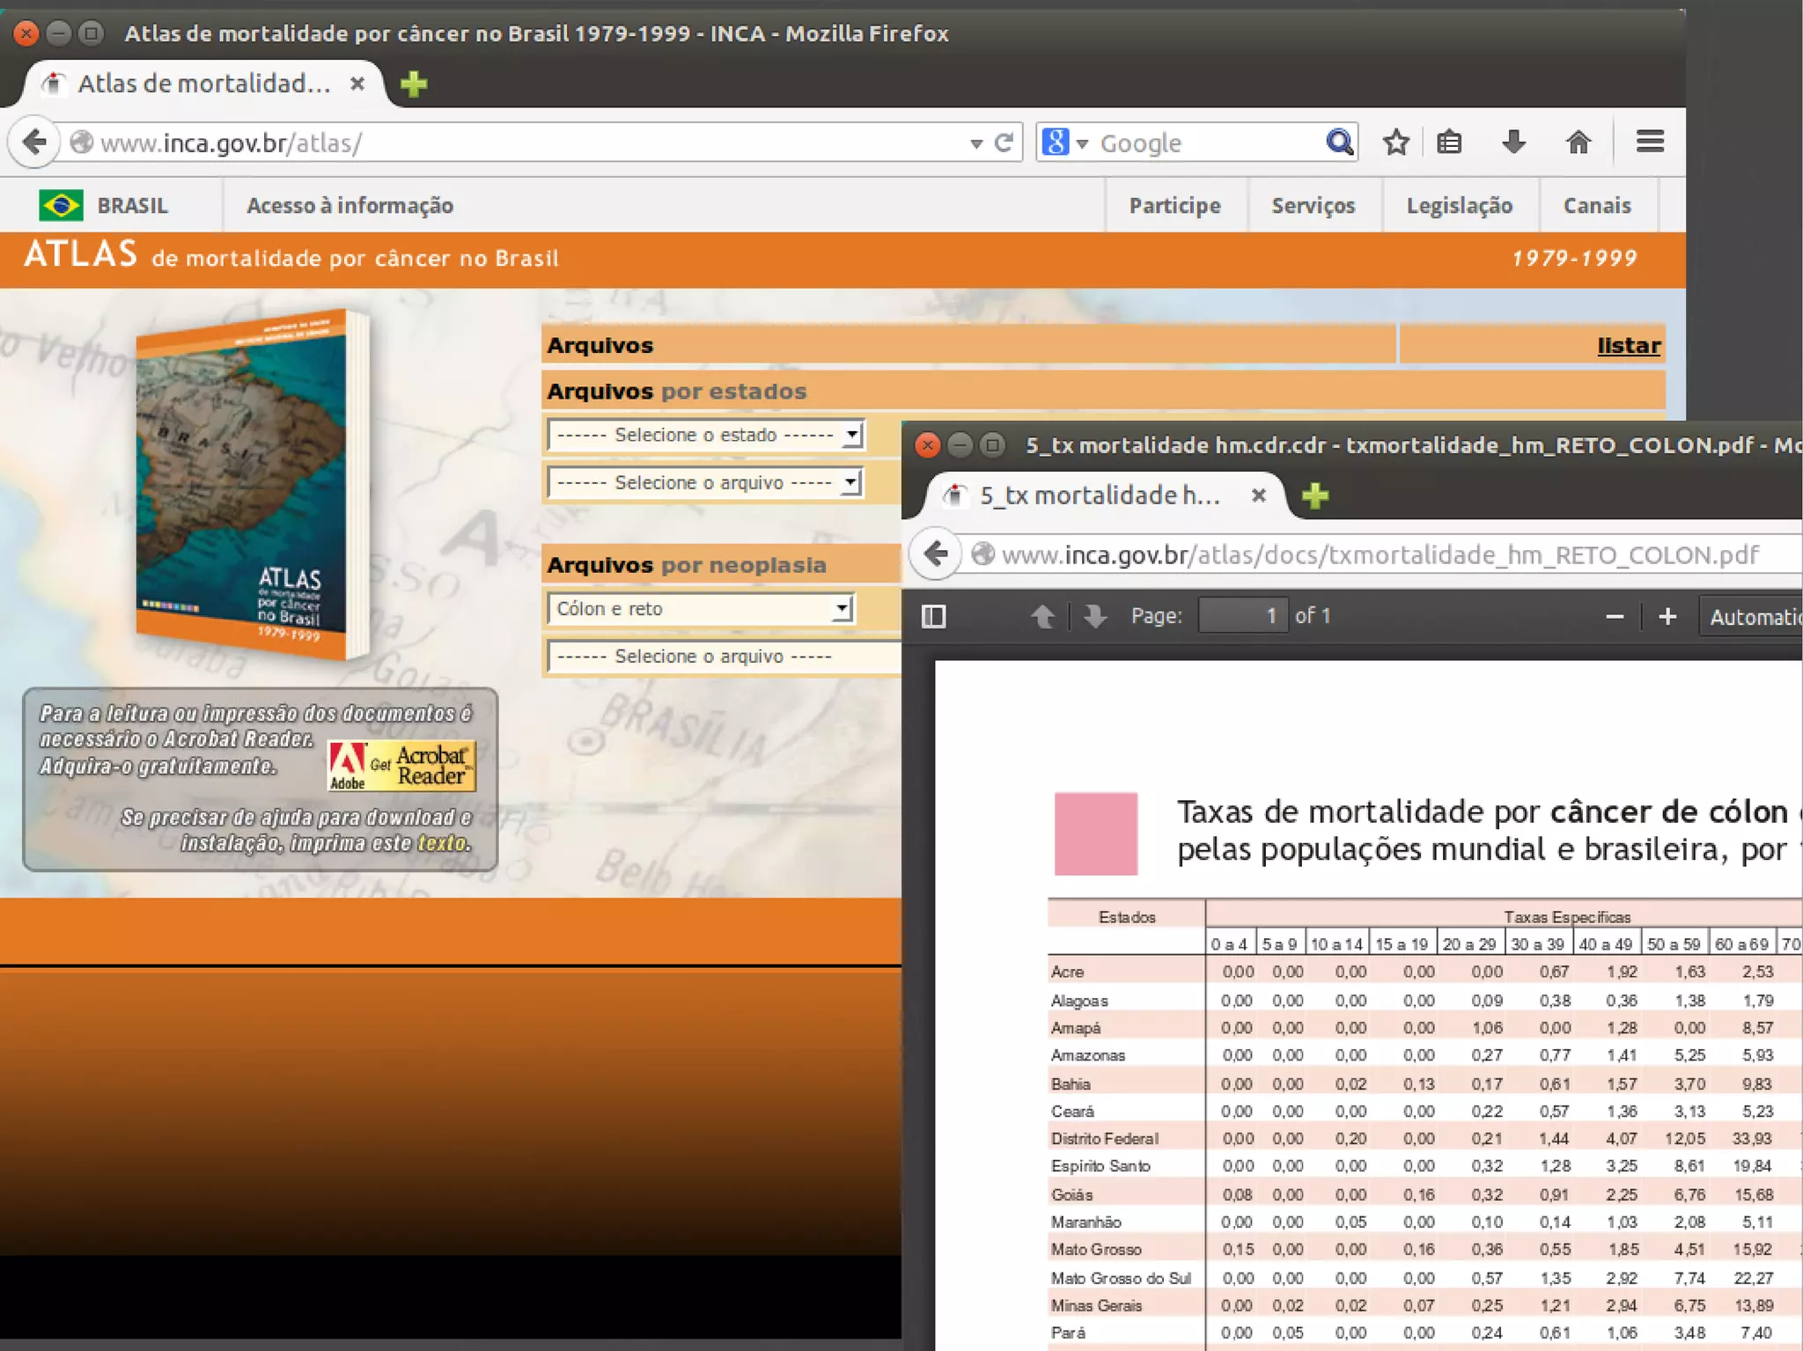
Task: Toggle the PDF viewer sidebar
Action: point(933,616)
